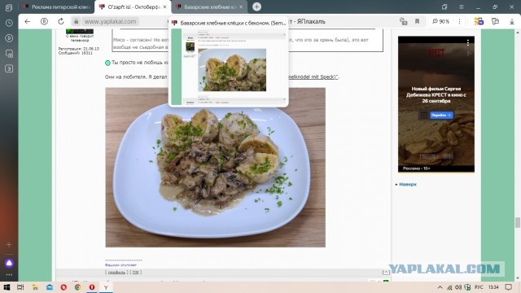Open the video play icon in sidebar
The height and width of the screenshot is (293, 521).
pos(9,38)
